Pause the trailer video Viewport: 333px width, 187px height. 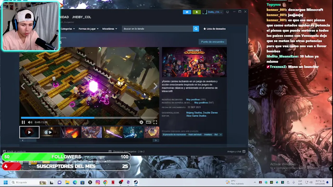pyautogui.click(x=23, y=122)
